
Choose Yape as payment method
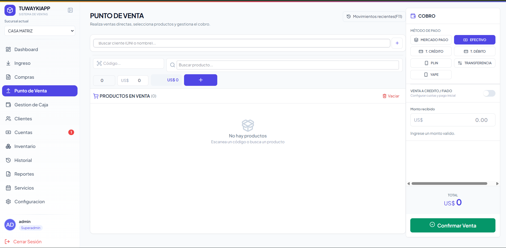pos(431,75)
